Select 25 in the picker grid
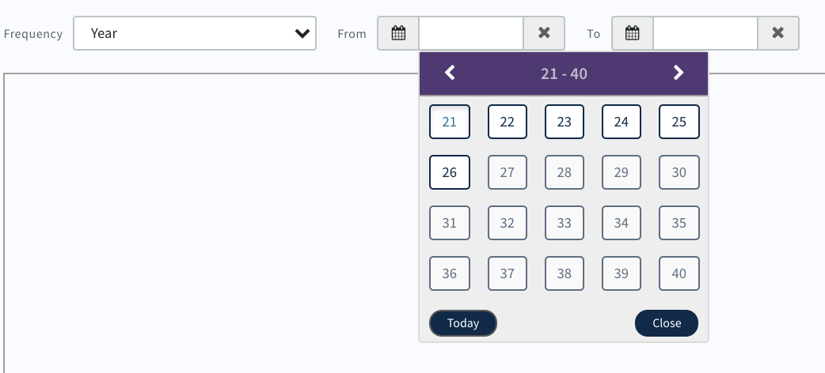Screen dimensions: 825x373 [x=679, y=122]
